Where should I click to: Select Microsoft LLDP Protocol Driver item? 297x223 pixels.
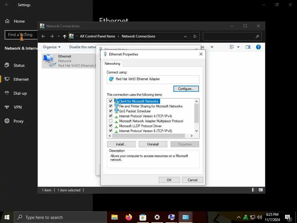[x=140, y=126]
